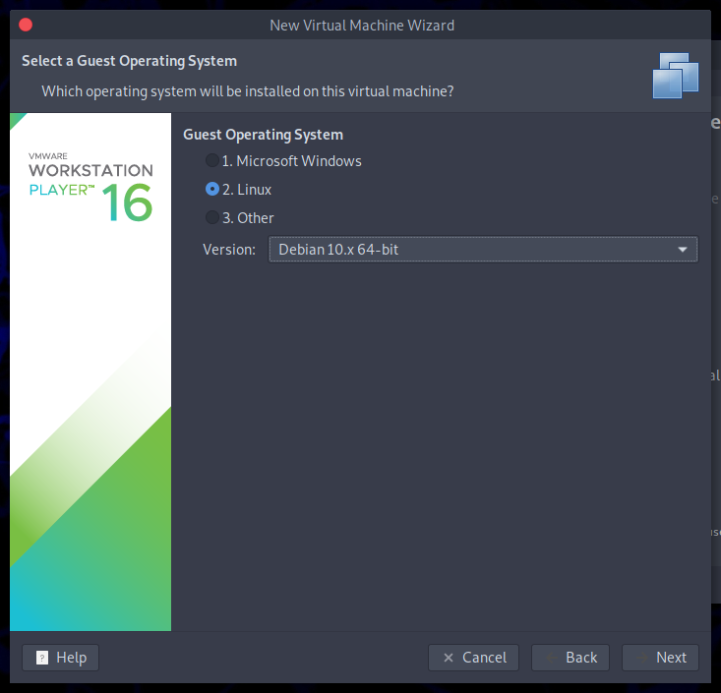This screenshot has width=721, height=693.
Task: Click the New Virtual Machine Wizard title bar
Action: (362, 25)
